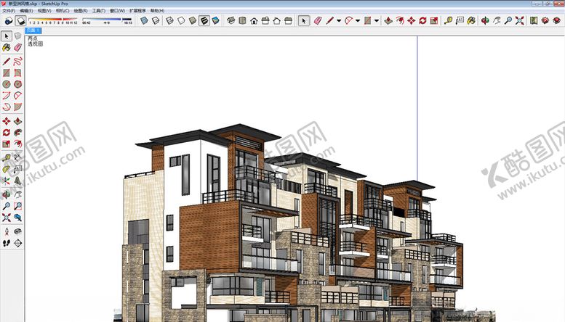Screen dimensions: 565x322
Task: Expand the rectangle shape dropdown arrow
Action: pyautogui.click(x=376, y=21)
